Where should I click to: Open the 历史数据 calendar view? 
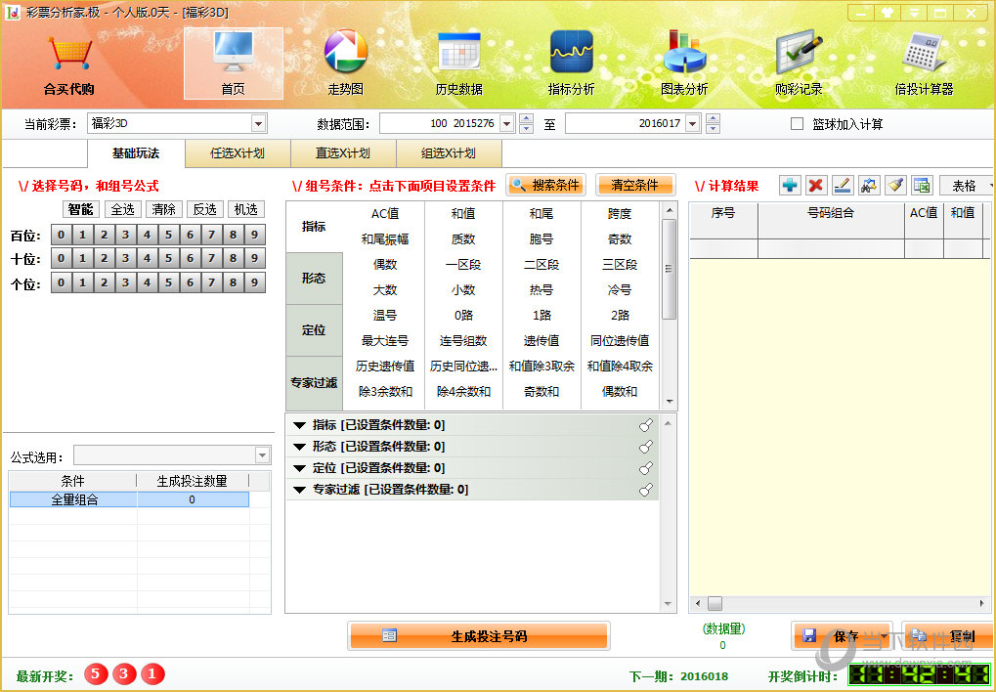[x=458, y=64]
